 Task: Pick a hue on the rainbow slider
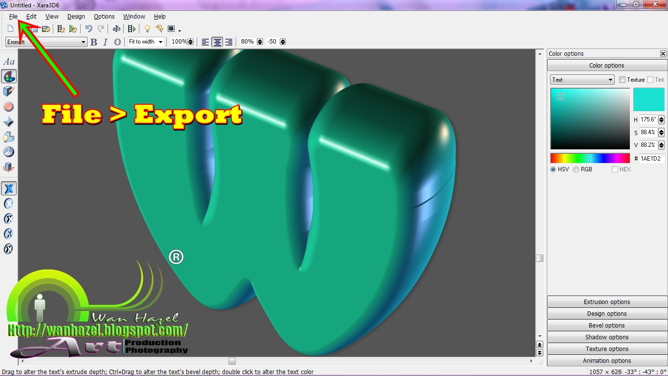pyautogui.click(x=590, y=158)
